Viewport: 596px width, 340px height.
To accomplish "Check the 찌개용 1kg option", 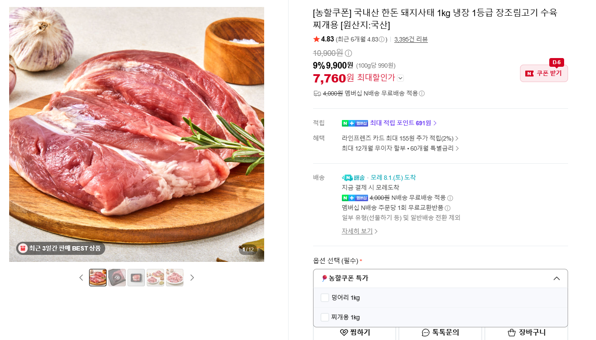I will [x=325, y=317].
